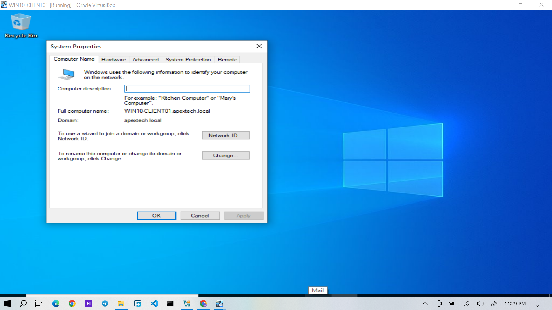Open second Chrome profile icon on taskbar

[x=203, y=303]
